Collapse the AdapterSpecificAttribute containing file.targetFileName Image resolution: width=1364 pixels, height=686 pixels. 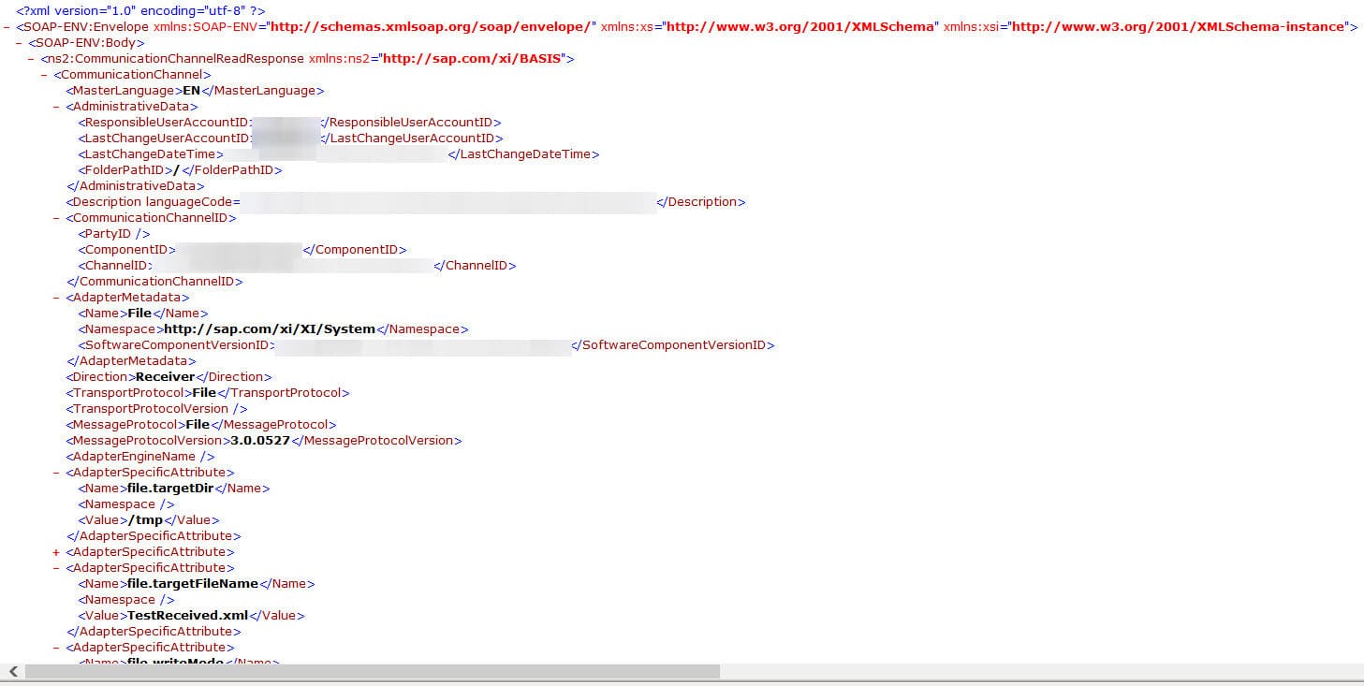pyautogui.click(x=56, y=568)
